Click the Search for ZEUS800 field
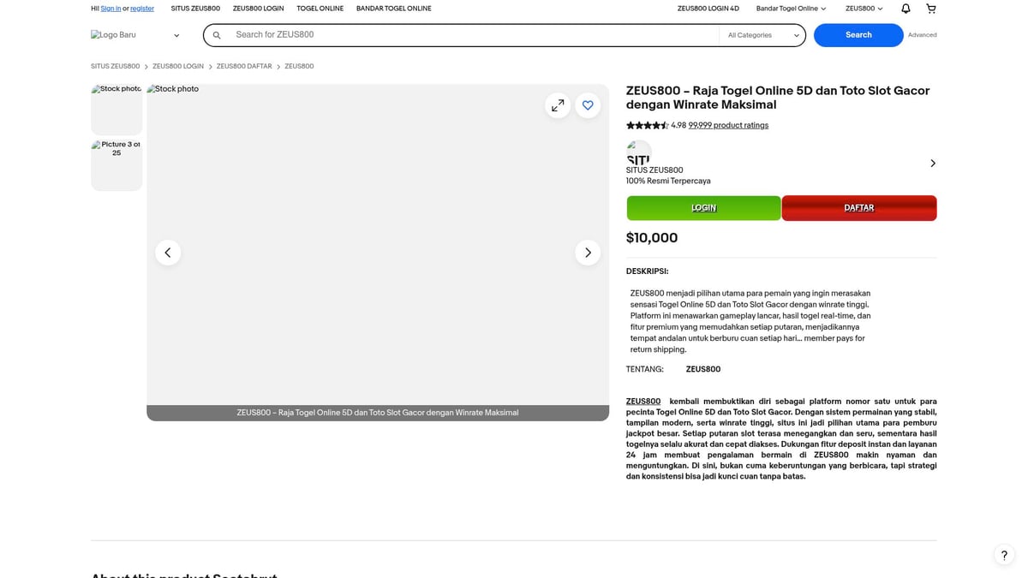Screen dimensions: 1028x578 click(x=471, y=35)
